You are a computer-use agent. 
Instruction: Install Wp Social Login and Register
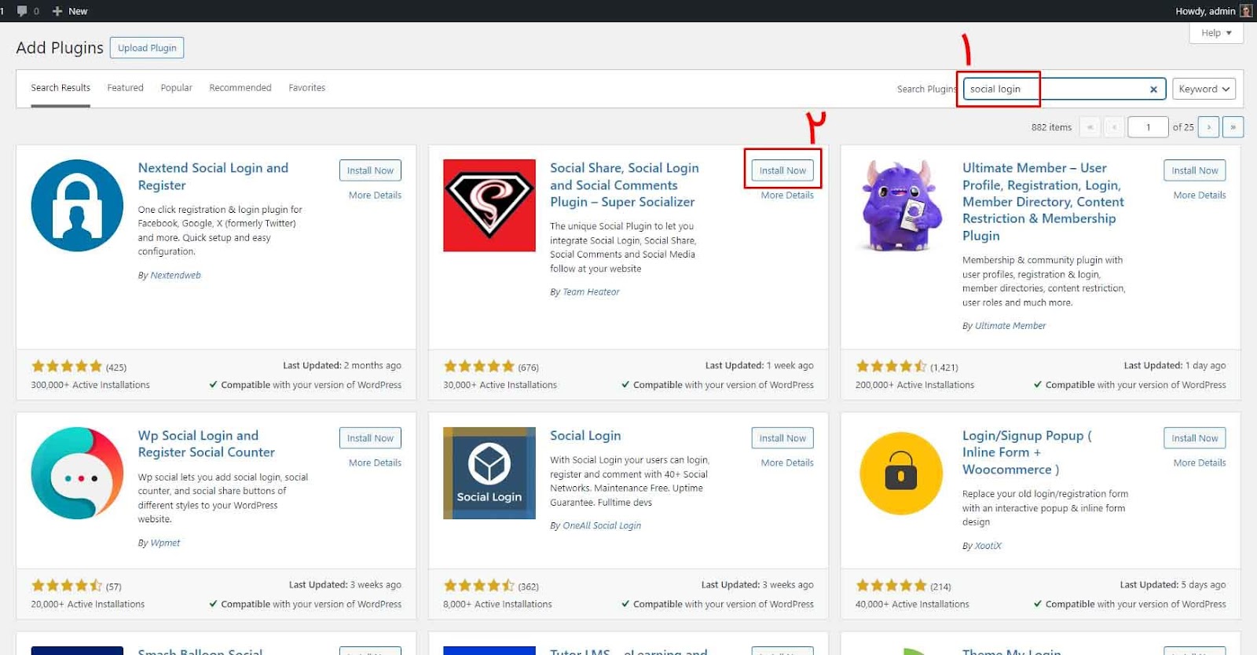[370, 438]
